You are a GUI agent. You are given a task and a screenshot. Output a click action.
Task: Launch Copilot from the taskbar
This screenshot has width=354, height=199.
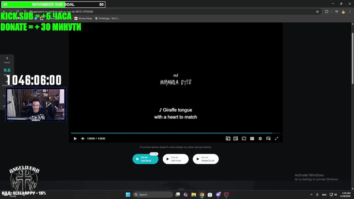[186, 195]
